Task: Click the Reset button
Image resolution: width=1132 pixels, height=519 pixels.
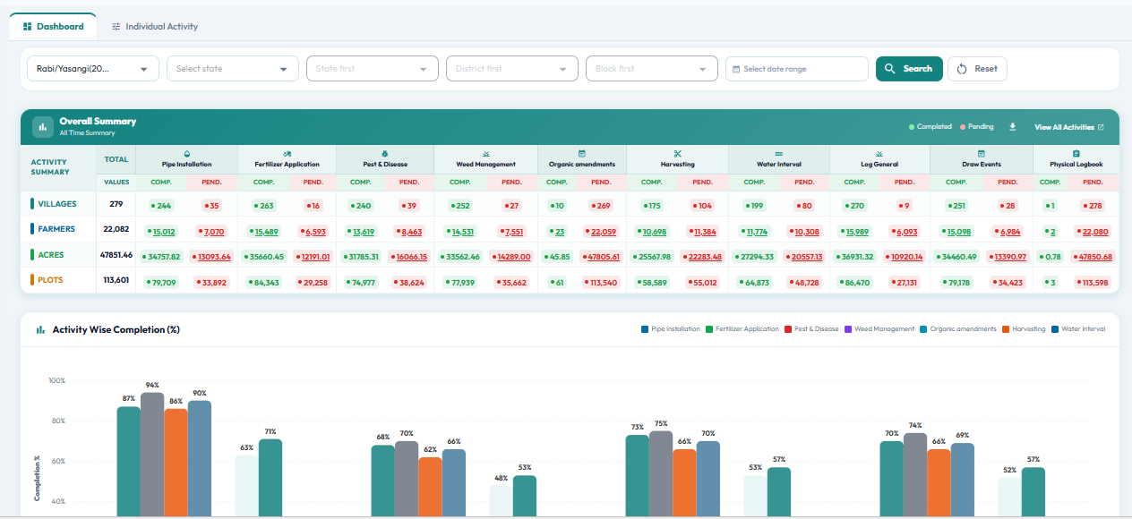Action: (x=977, y=69)
